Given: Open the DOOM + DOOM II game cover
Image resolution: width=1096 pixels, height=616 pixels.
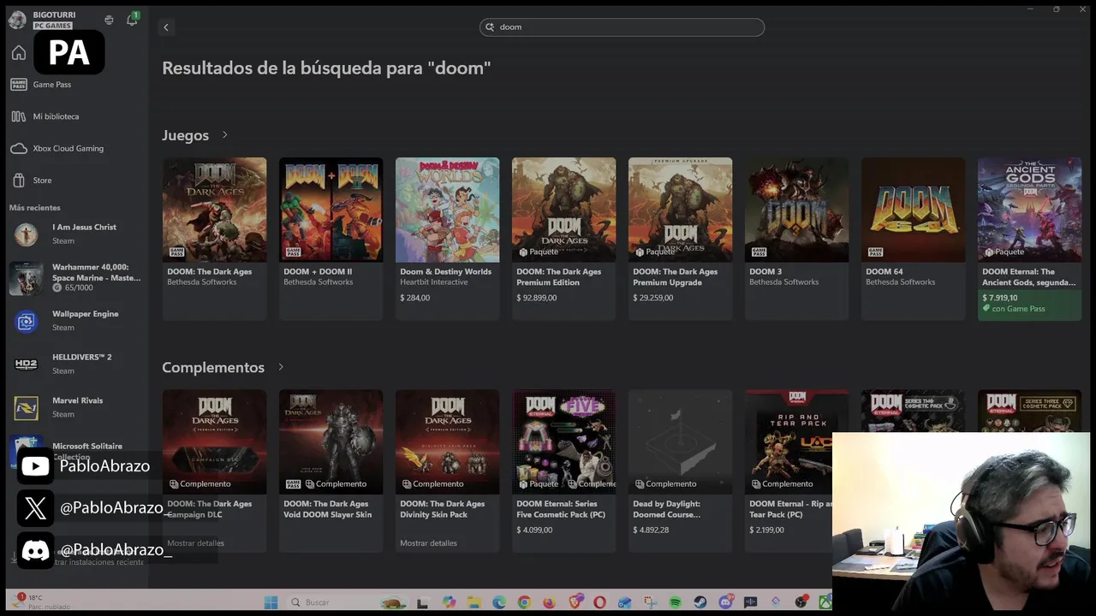Looking at the screenshot, I should (331, 210).
